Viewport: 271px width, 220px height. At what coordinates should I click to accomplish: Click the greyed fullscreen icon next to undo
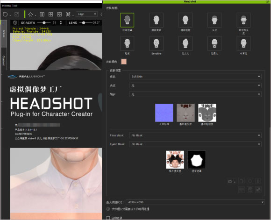pos(17,14)
